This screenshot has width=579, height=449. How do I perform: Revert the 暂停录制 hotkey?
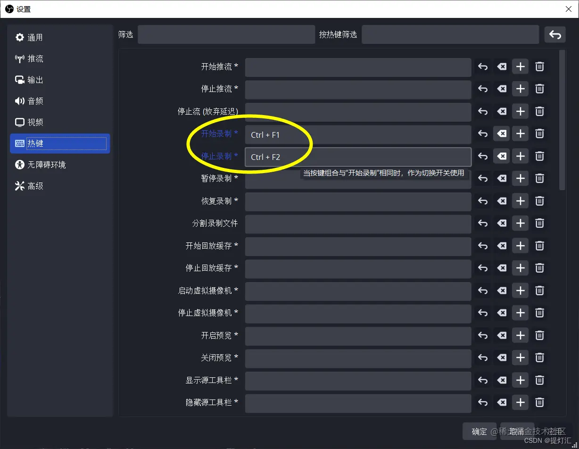tap(483, 179)
